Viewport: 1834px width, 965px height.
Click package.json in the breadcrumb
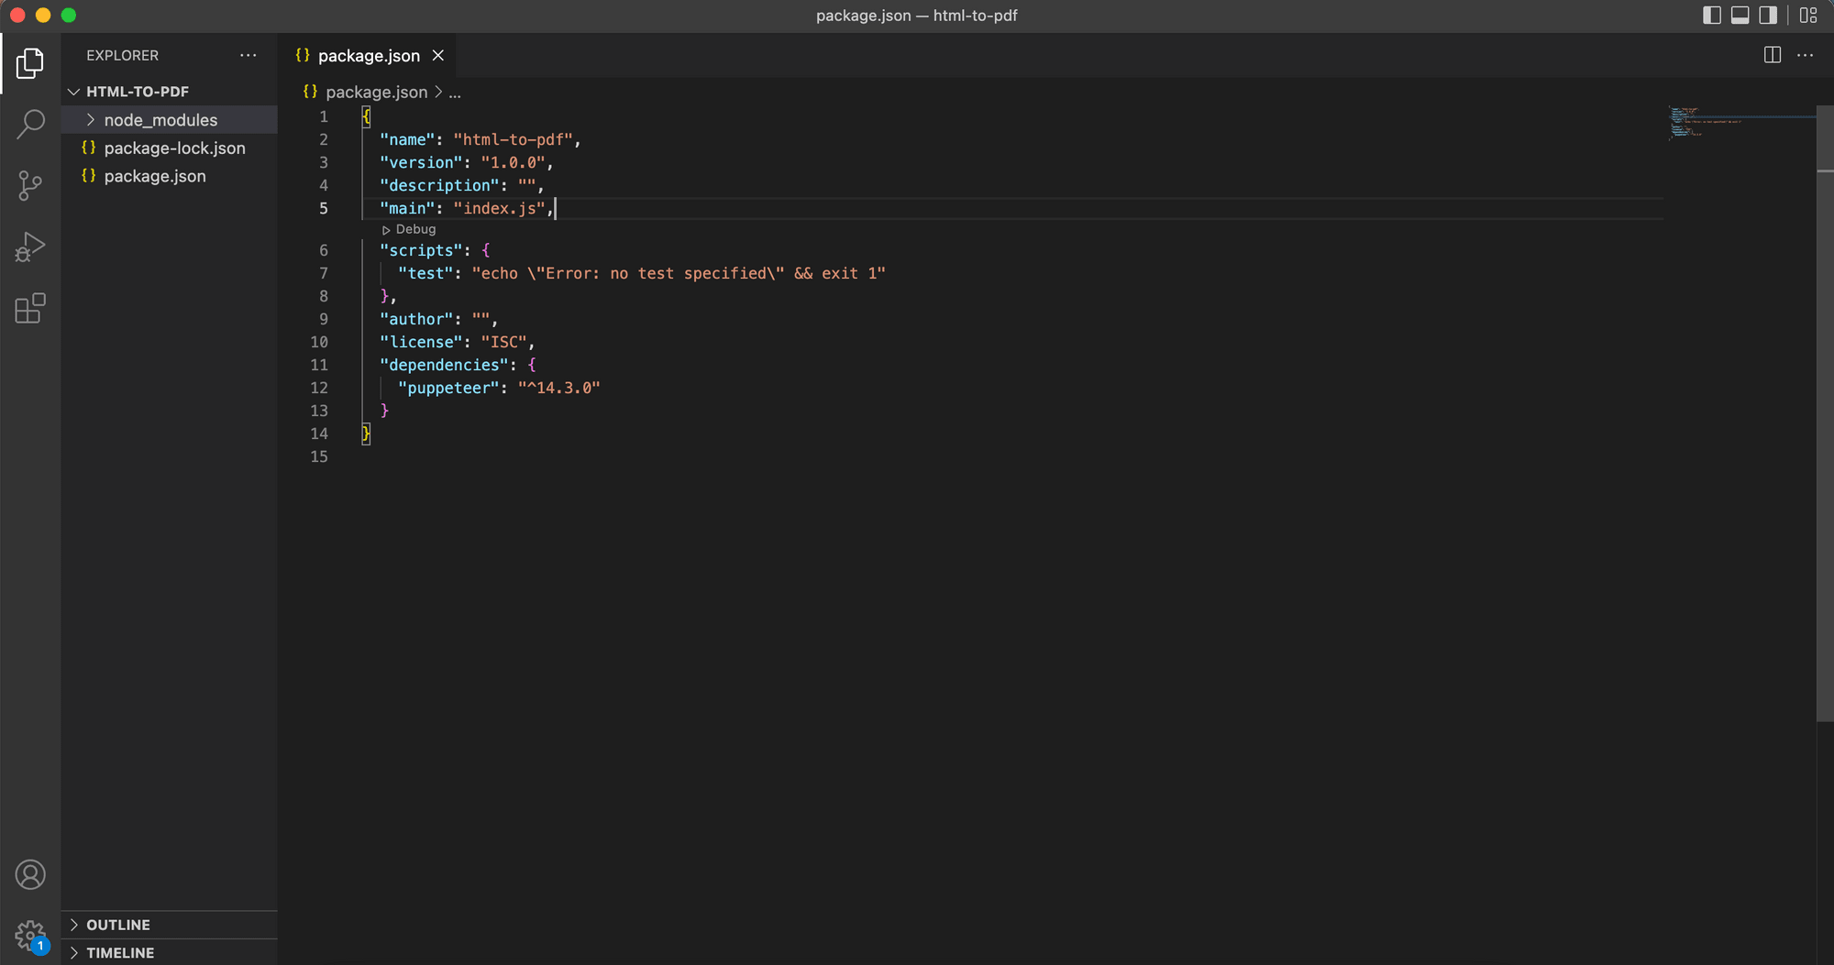(376, 92)
